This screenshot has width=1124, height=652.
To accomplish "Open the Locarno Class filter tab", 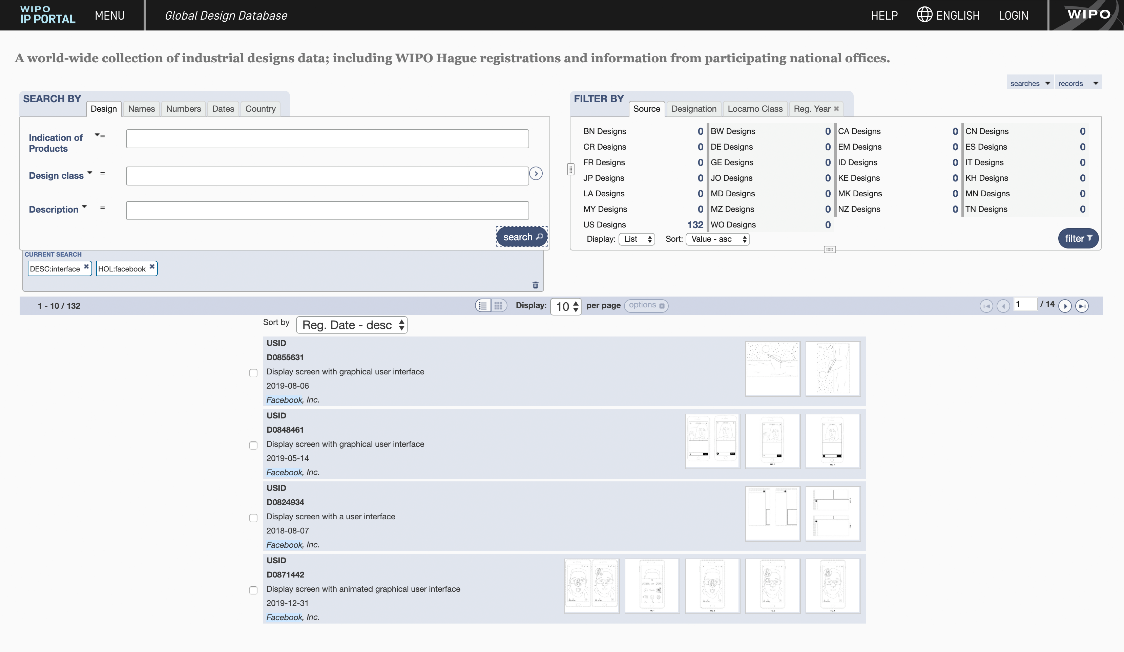I will (x=755, y=109).
